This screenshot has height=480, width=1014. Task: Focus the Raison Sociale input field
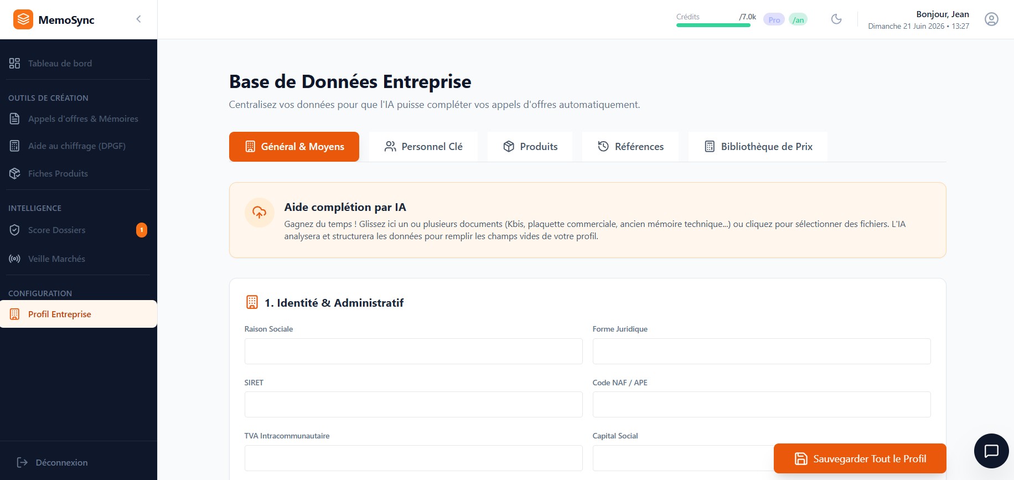click(x=413, y=351)
